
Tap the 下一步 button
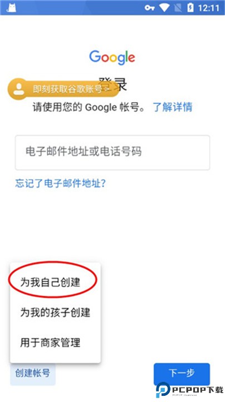pos(182,373)
